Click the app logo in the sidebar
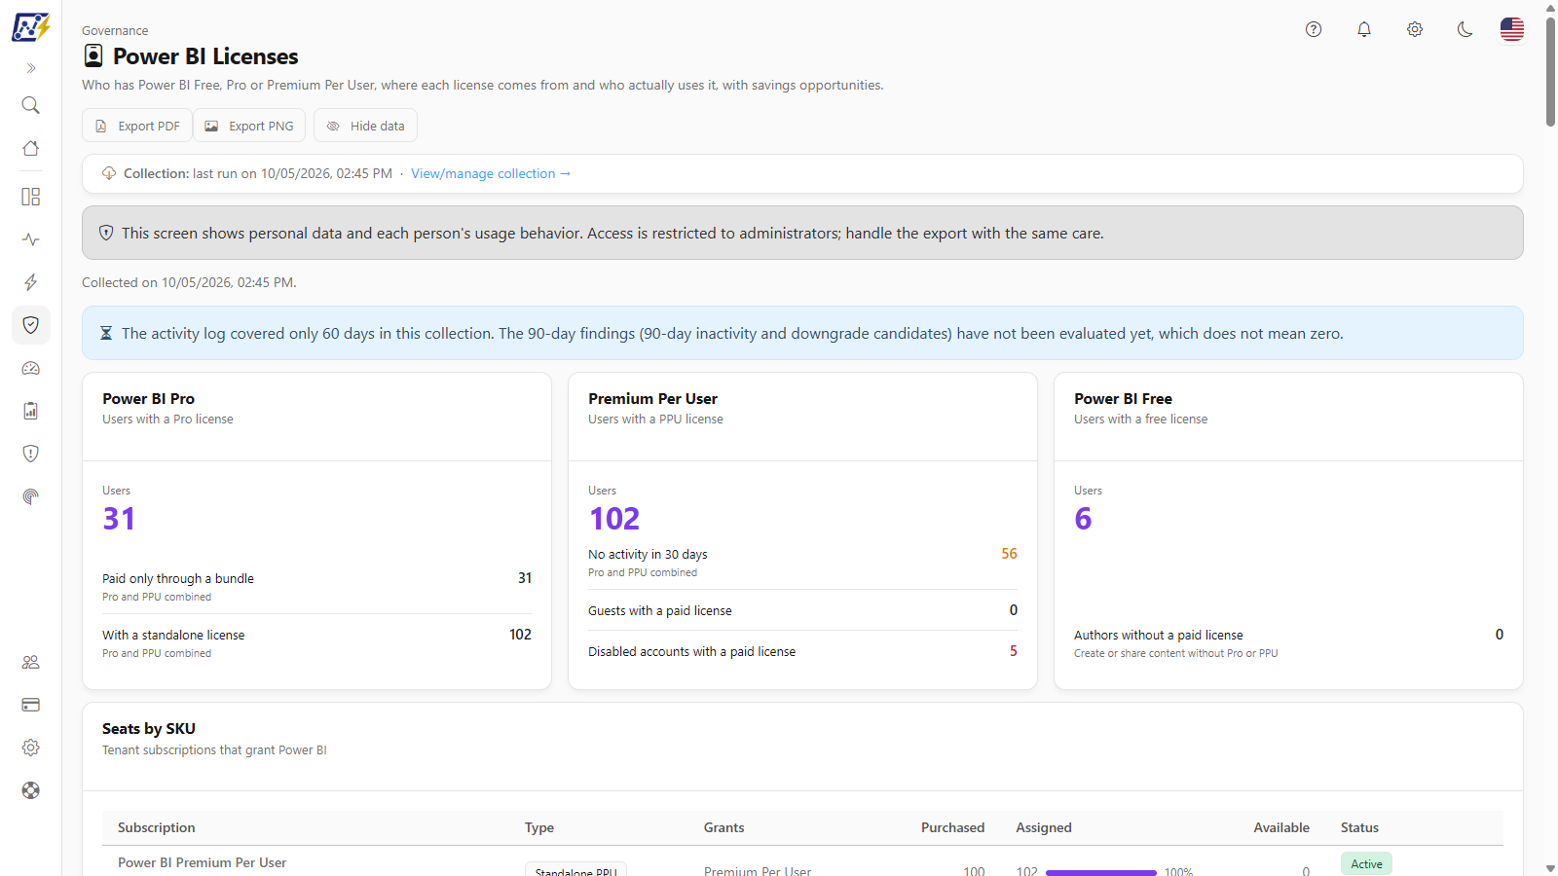Screen dimensions: 1558x876 [30, 26]
